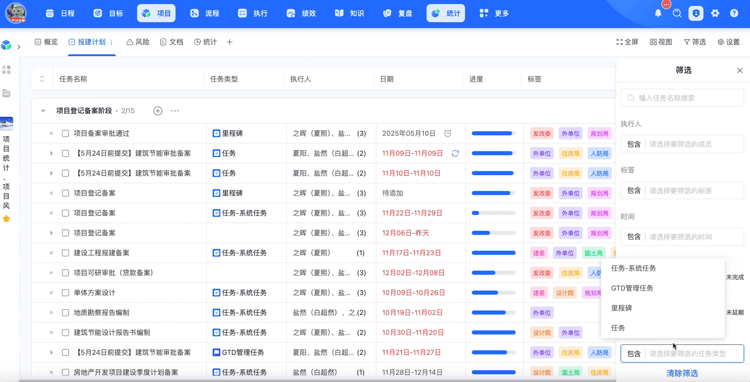Open the user avatar in top-left corner
This screenshot has height=382, width=750.
coord(16,13)
